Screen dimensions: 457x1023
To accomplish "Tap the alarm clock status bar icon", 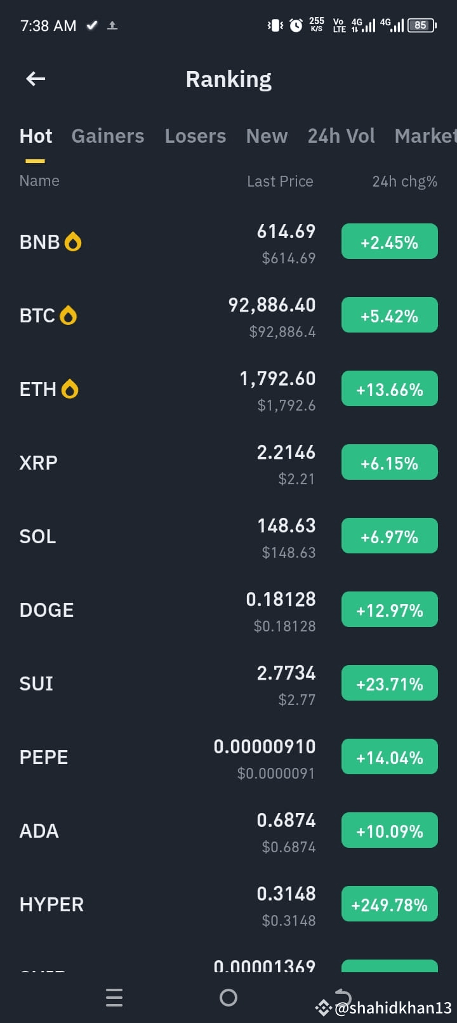I will click(296, 25).
